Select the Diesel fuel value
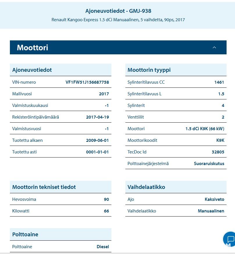235x254 pixels. [x=103, y=247]
